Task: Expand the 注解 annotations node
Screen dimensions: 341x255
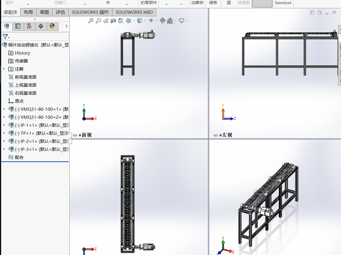Action: coord(4,69)
